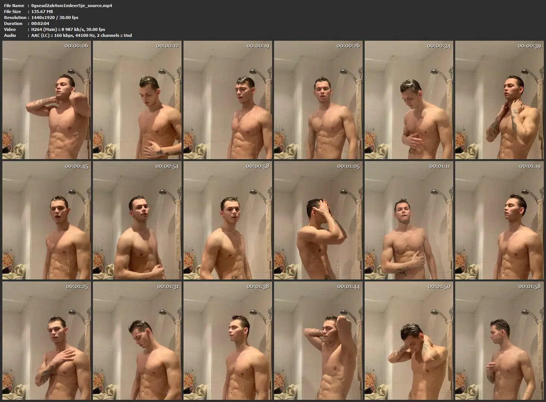This screenshot has width=546, height=402.
Task: Click the frame labeled 00:00:26
Action: pos(318,100)
